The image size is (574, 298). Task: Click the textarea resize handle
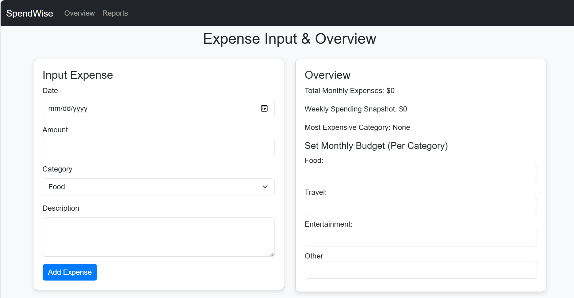click(x=272, y=254)
